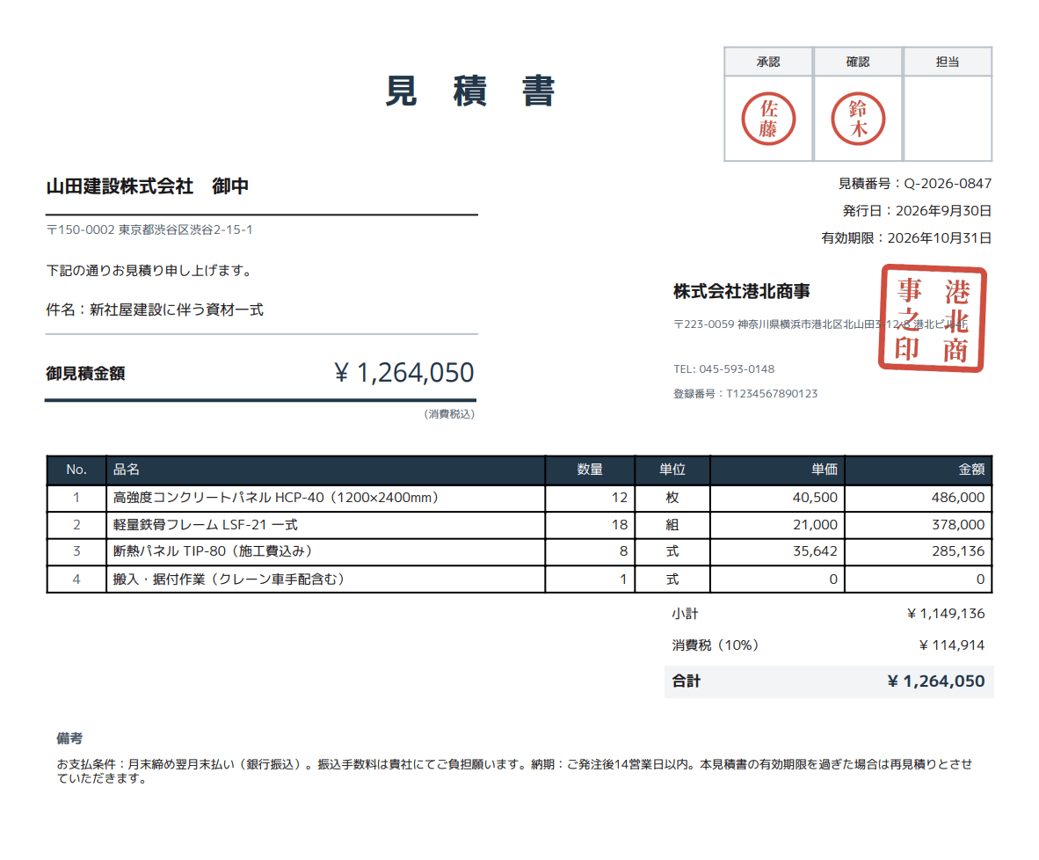
Task: Click the bold total ¥1,264,050 in the summary
Action: pyautogui.click(x=936, y=681)
